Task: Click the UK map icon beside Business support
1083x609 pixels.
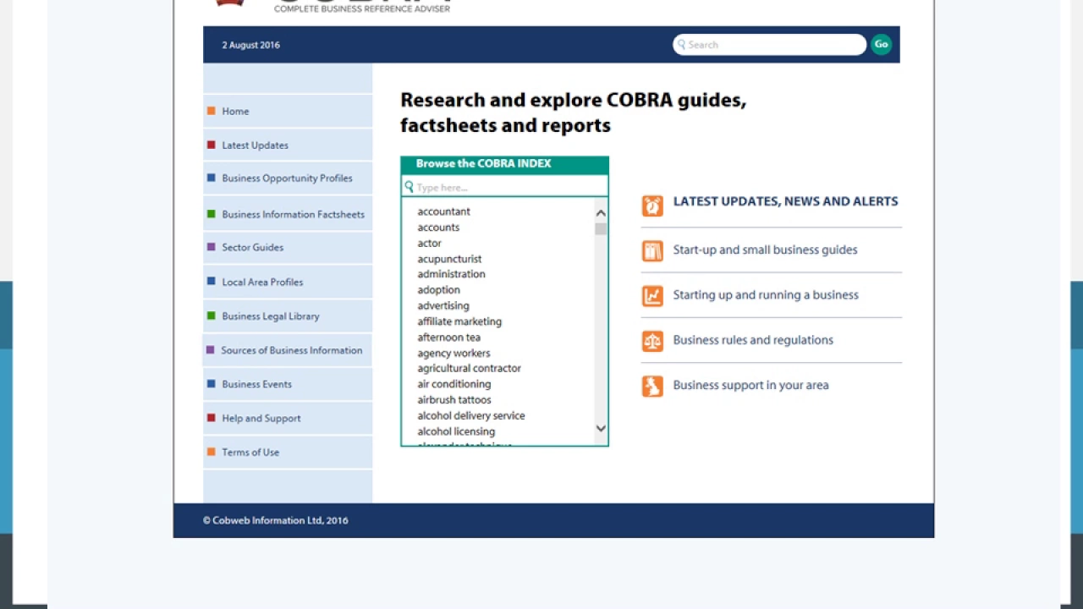Action: (x=652, y=387)
